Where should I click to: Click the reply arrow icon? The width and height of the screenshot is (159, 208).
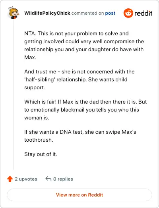[48, 179]
